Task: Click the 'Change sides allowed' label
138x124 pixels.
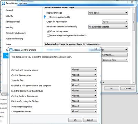Action: coord(21,112)
